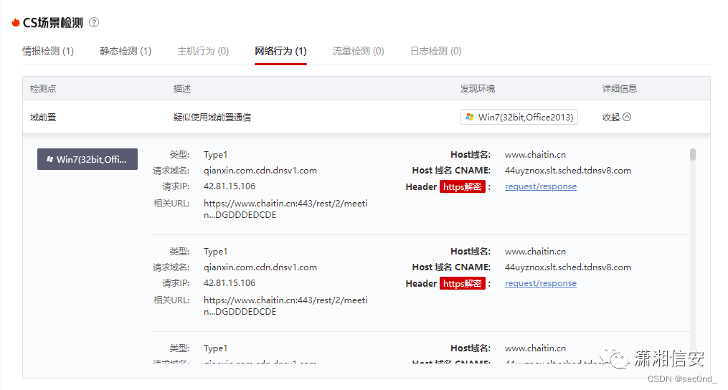
Task: Click the circled chevron icon next to 收起
Action: [627, 117]
